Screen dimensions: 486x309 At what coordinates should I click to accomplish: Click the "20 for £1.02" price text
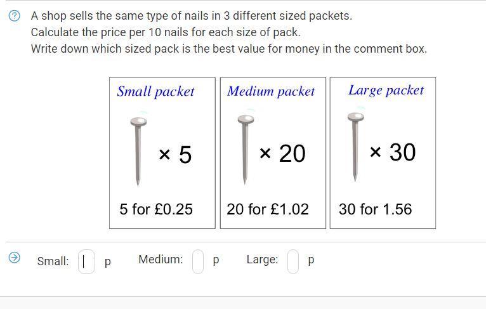268,209
